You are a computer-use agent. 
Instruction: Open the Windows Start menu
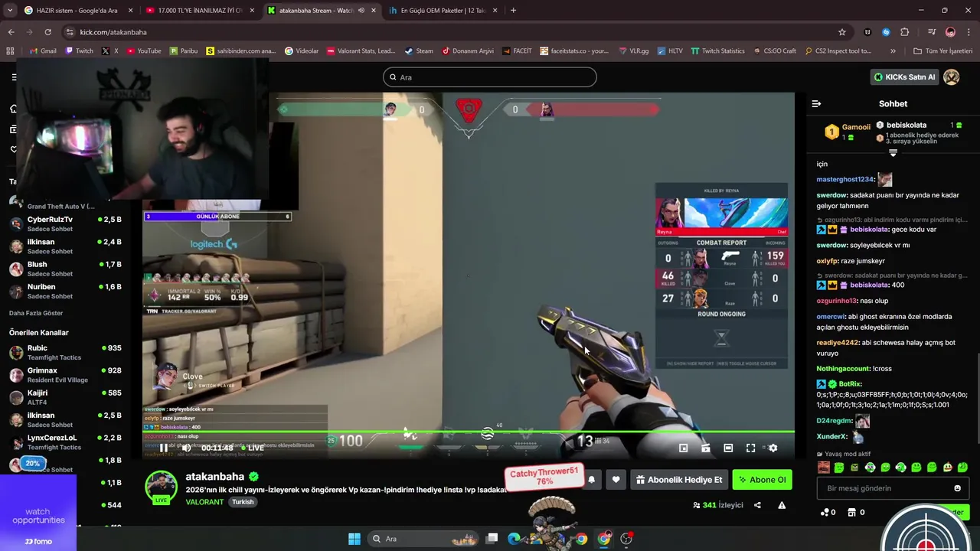(354, 539)
